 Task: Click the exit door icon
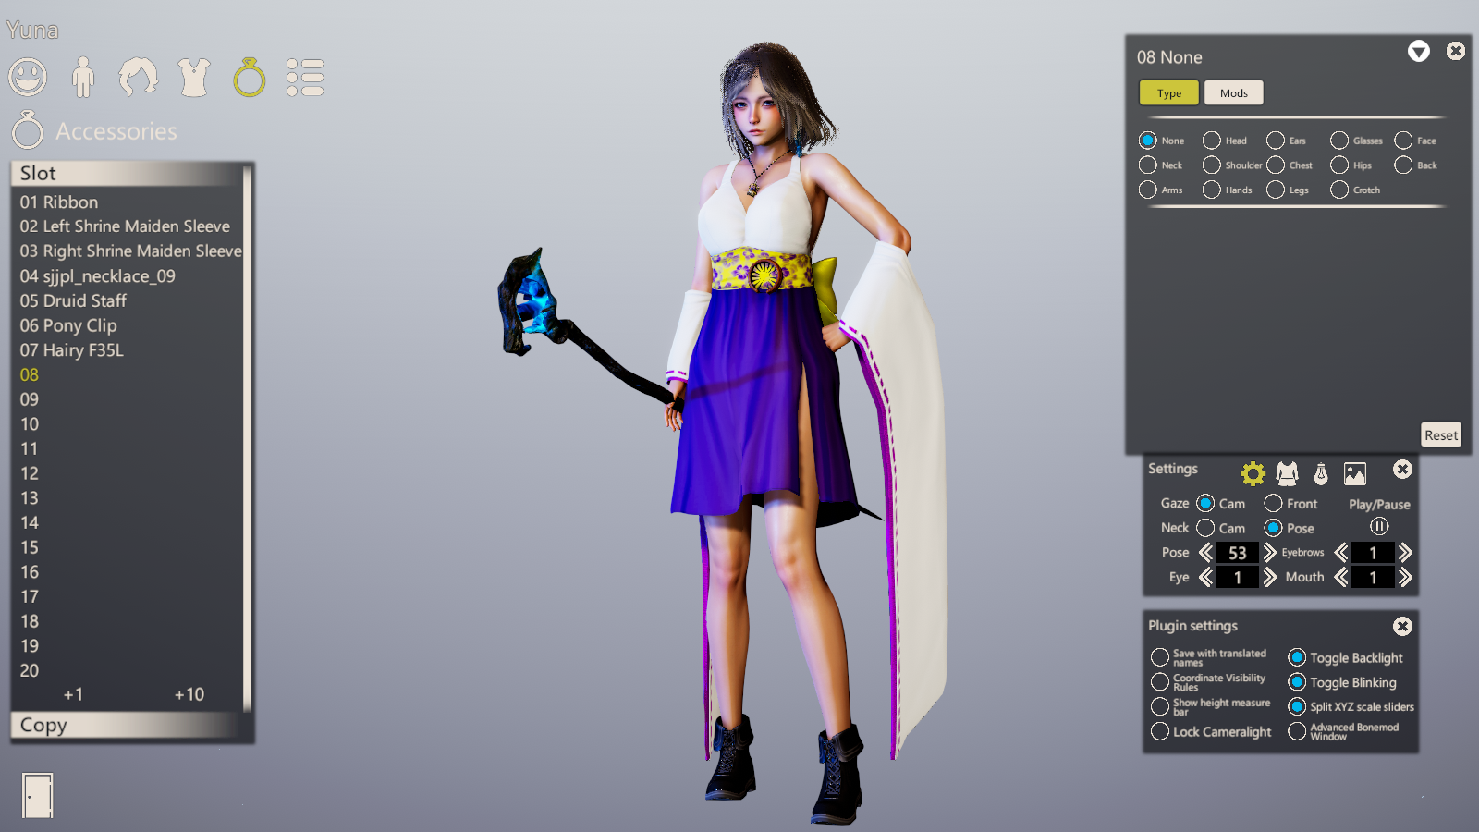[37, 795]
